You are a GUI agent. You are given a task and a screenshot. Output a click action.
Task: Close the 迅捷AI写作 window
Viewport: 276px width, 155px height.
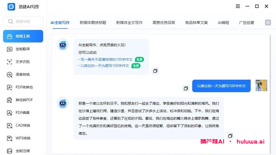[266, 6]
